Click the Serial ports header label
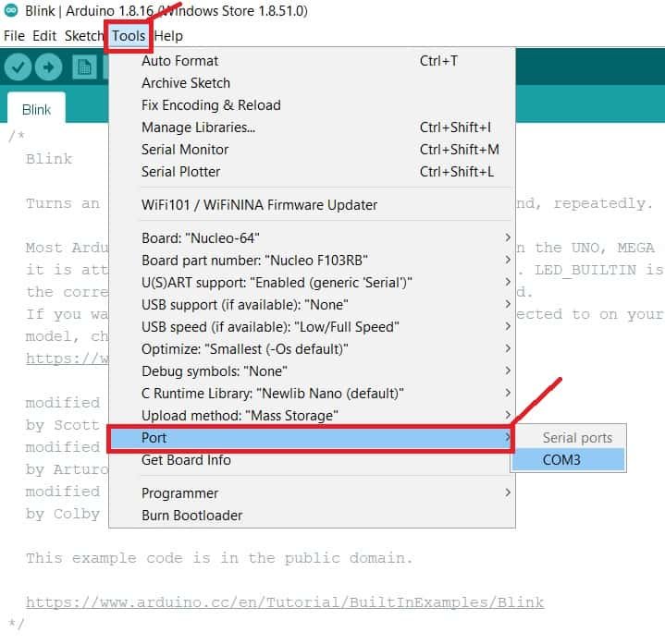 [577, 438]
